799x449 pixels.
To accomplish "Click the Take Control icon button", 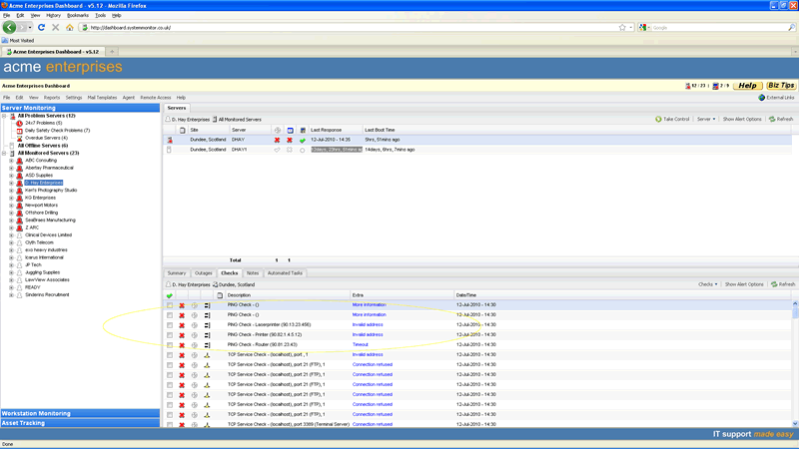I will (658, 119).
